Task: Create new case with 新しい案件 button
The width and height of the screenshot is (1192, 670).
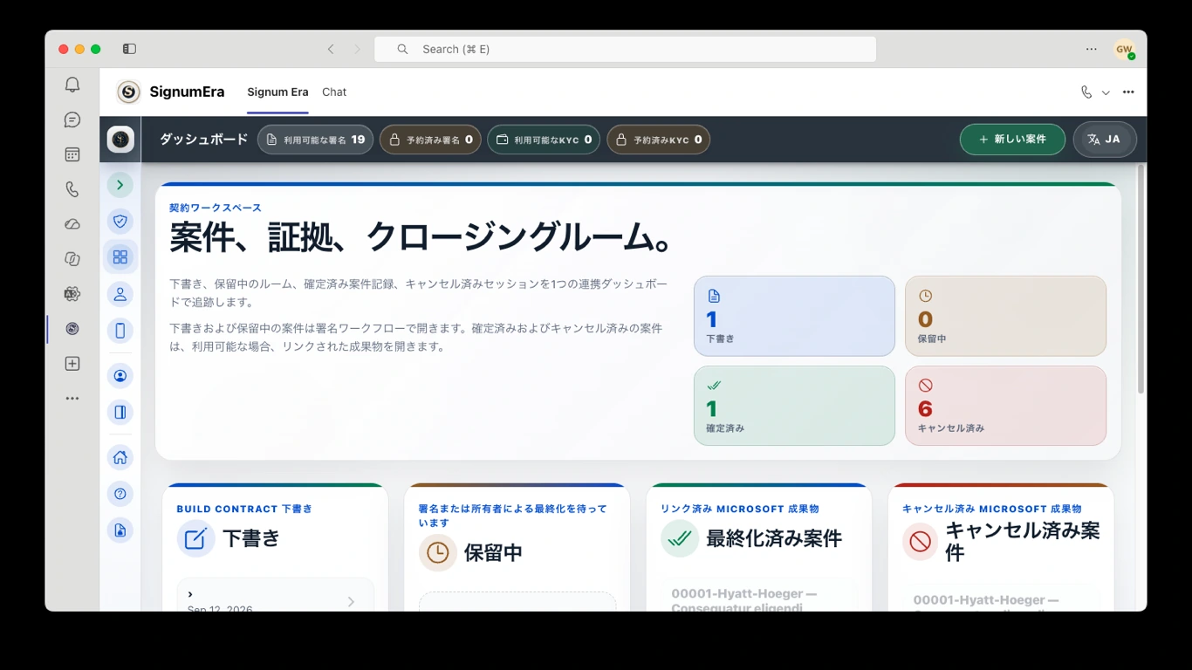Action: tap(1012, 140)
